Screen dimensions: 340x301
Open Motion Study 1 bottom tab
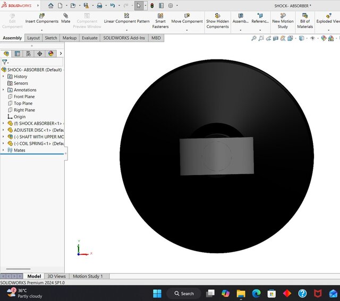point(88,276)
